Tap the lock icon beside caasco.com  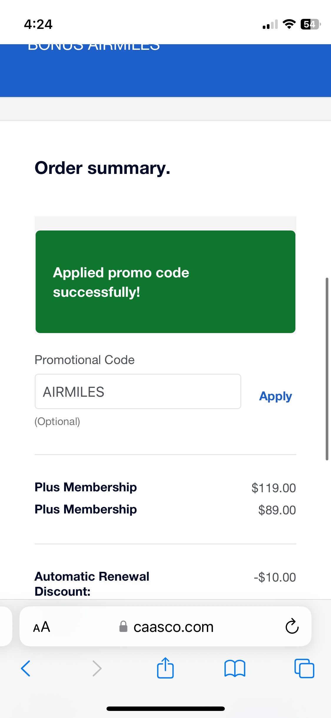pos(123,626)
